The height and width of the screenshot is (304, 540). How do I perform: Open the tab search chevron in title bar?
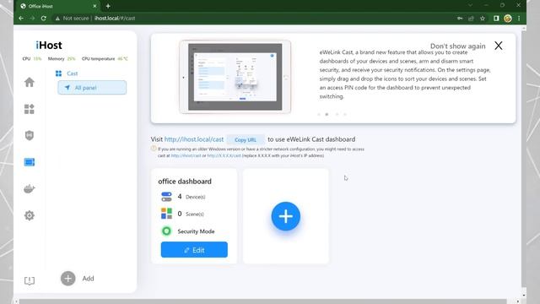pos(470,6)
